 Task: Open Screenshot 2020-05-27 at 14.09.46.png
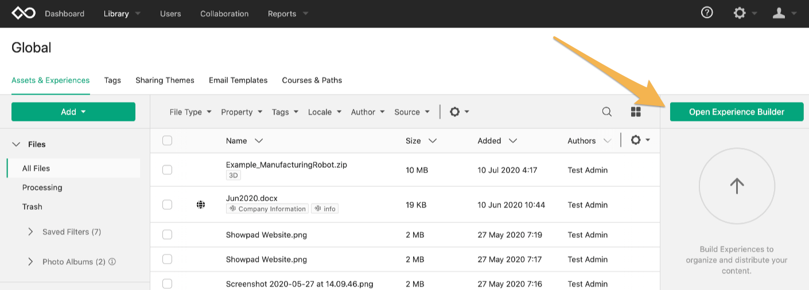click(300, 284)
